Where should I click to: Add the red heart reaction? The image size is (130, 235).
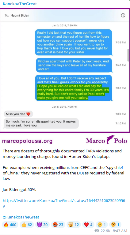pyautogui.click(x=88, y=225)
